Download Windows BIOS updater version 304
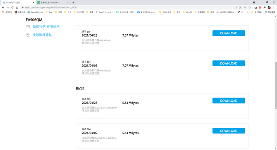The image size is (277, 150). [229, 63]
